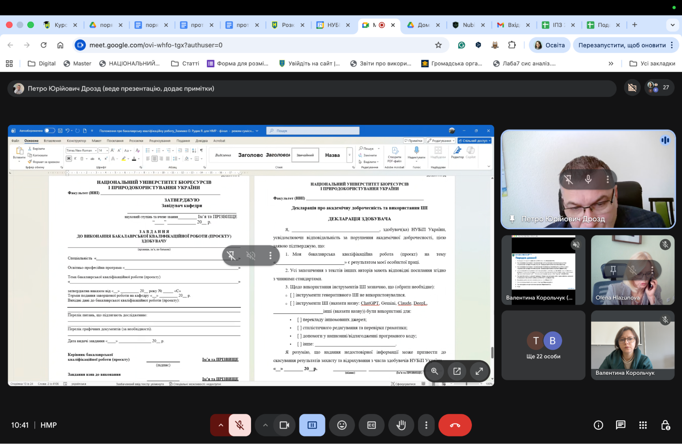The image size is (682, 444).
Task: Toggle the camera on or off
Action: pyautogui.click(x=284, y=425)
